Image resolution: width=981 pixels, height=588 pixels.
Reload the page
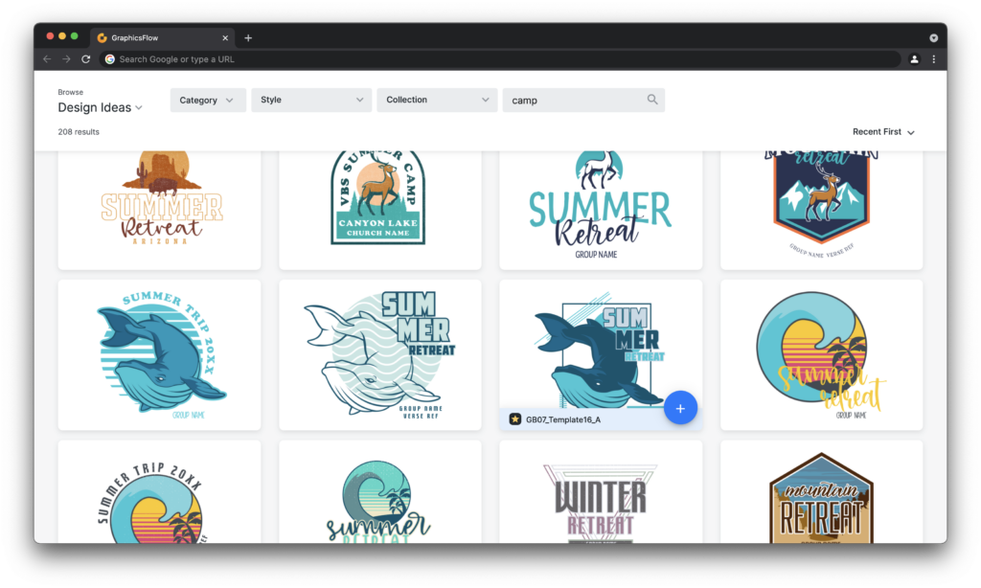pos(85,58)
